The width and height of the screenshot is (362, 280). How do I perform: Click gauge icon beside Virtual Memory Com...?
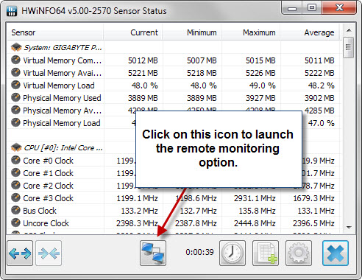coord(15,60)
